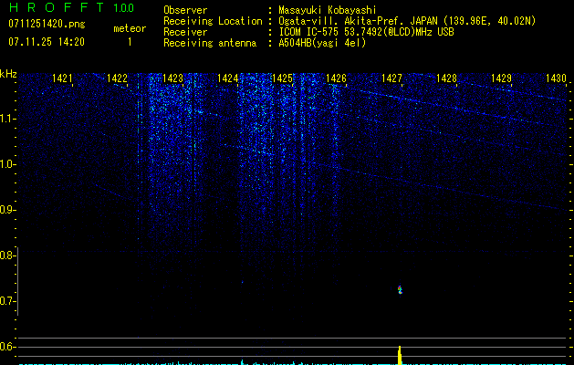Click the 1422 time marker
This screenshot has height=365, width=574.
click(117, 78)
